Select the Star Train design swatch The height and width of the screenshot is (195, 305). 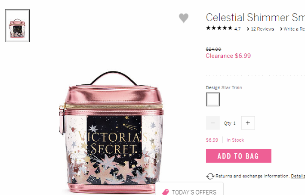point(213,99)
